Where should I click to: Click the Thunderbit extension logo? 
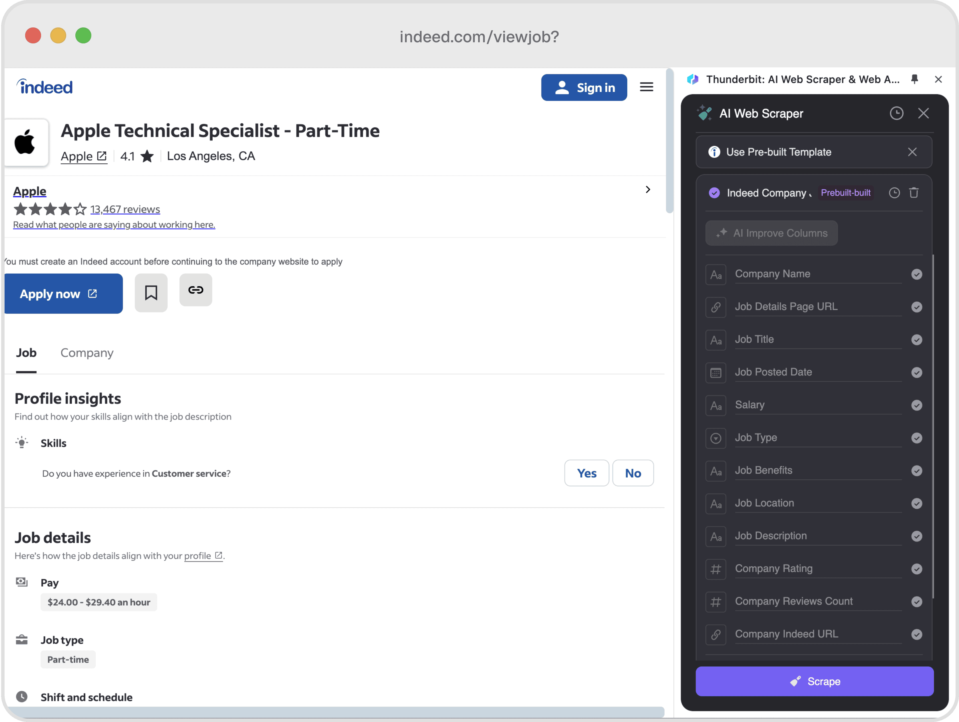tap(693, 79)
